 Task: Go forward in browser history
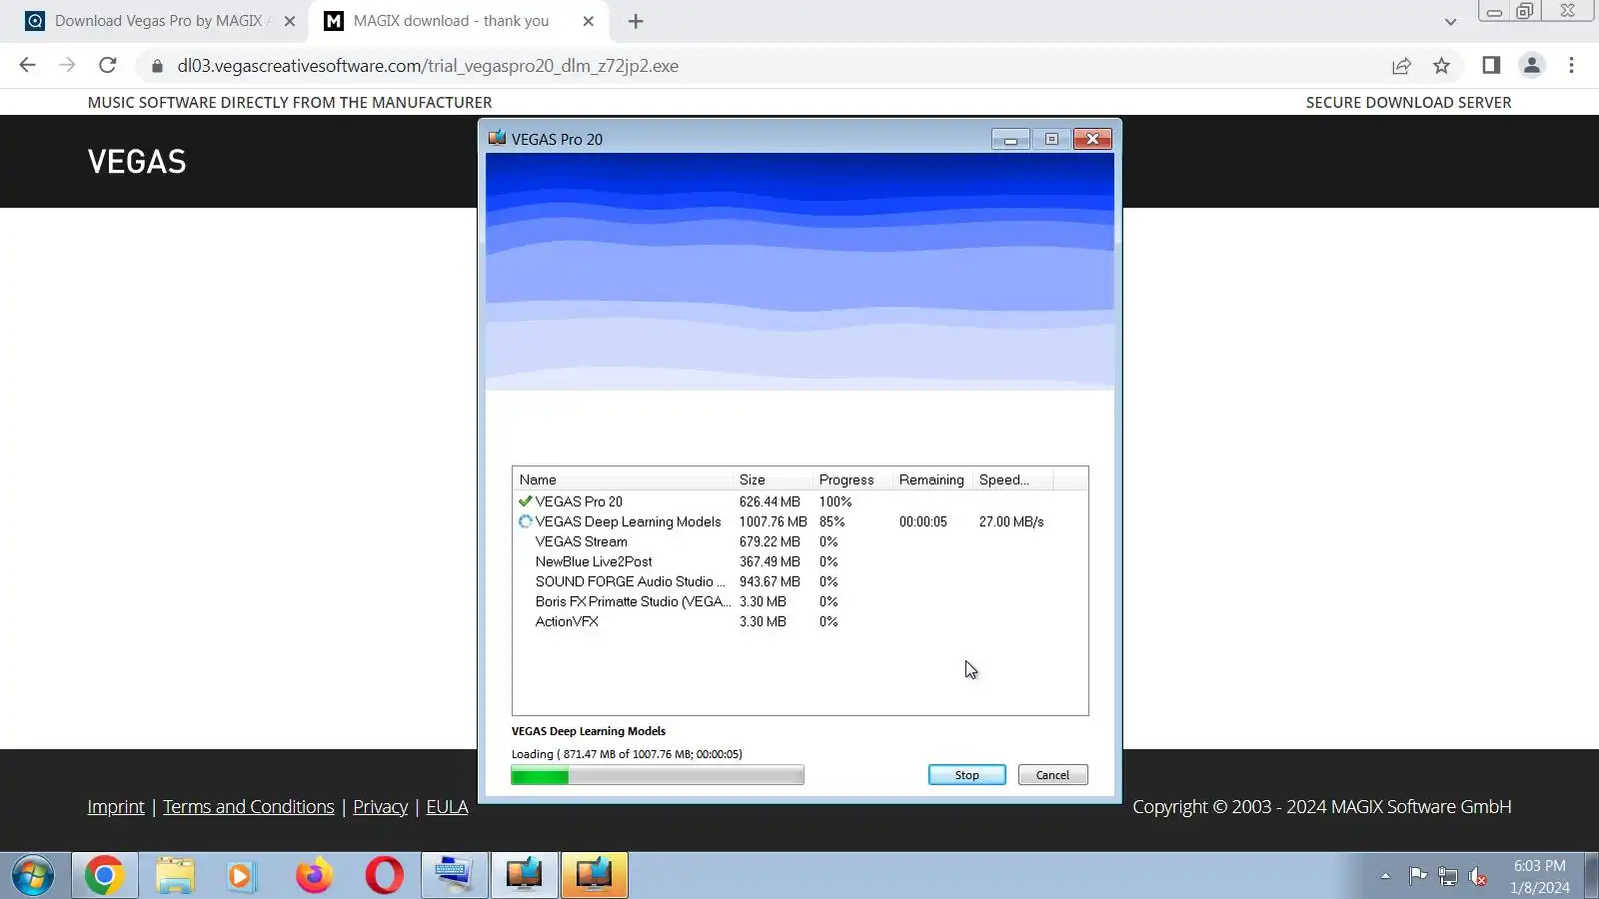[67, 65]
